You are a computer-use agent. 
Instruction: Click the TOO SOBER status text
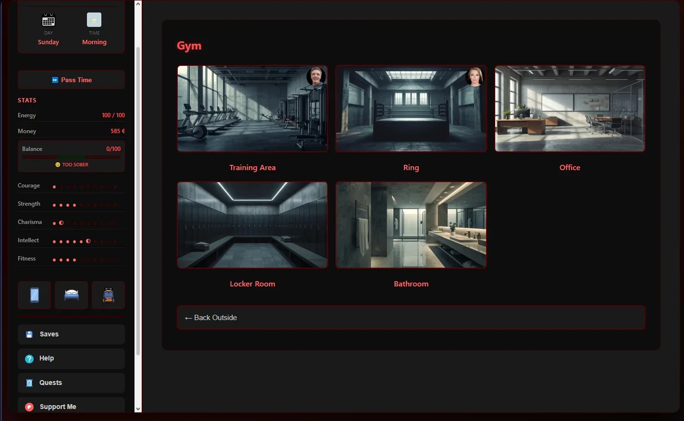[75, 165]
